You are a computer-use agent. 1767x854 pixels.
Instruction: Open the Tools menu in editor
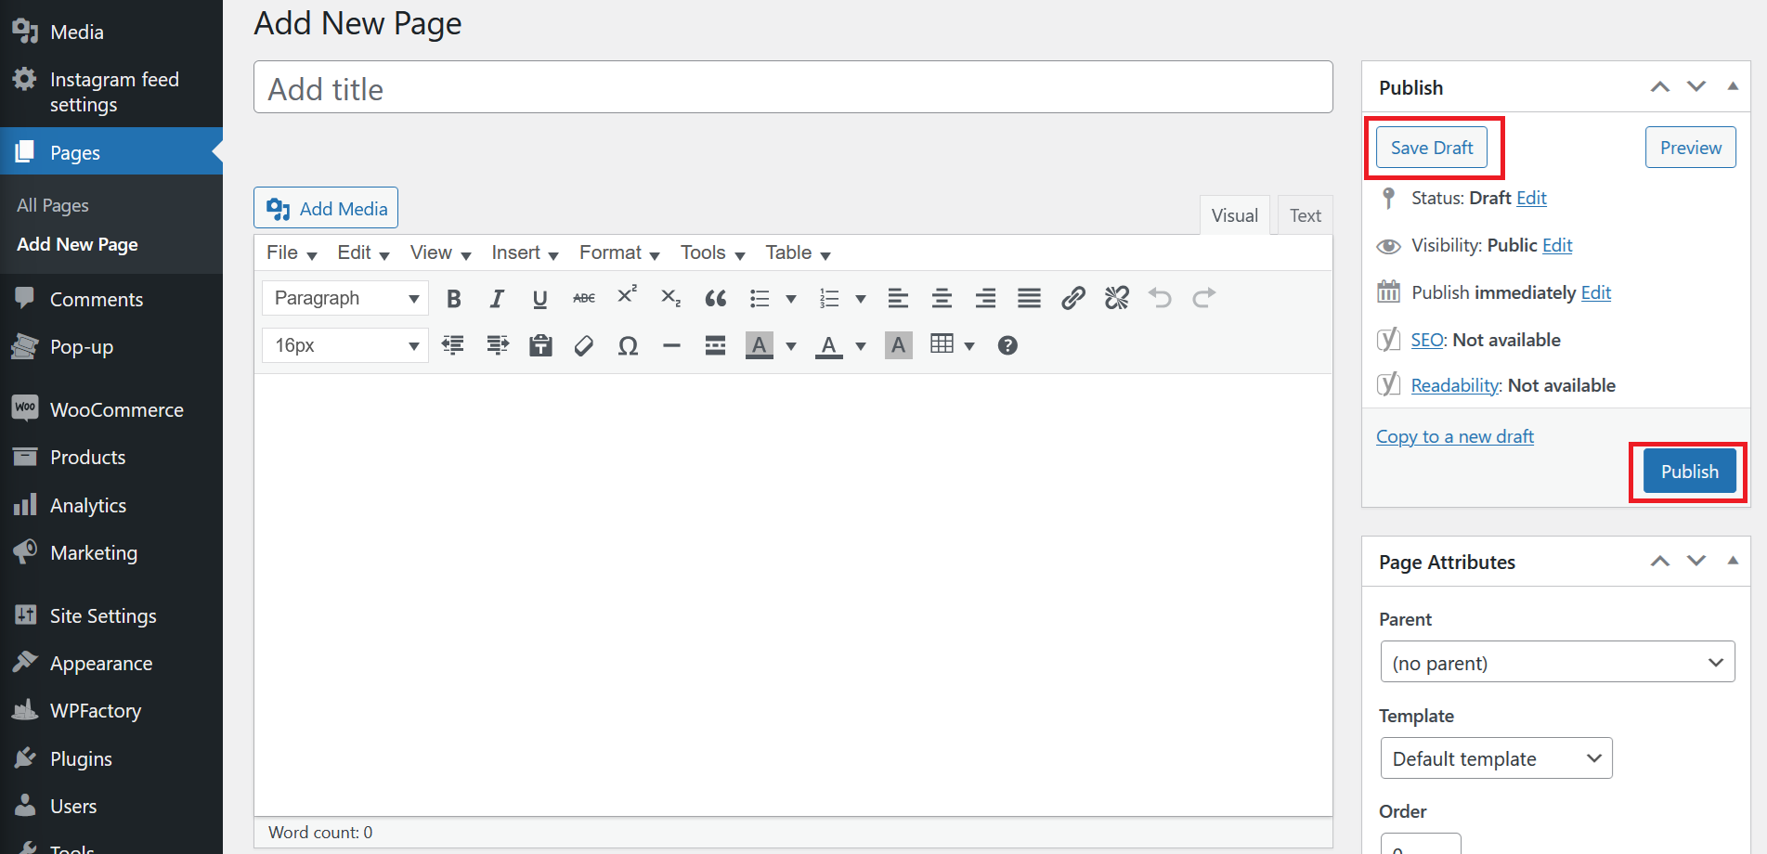point(712,252)
